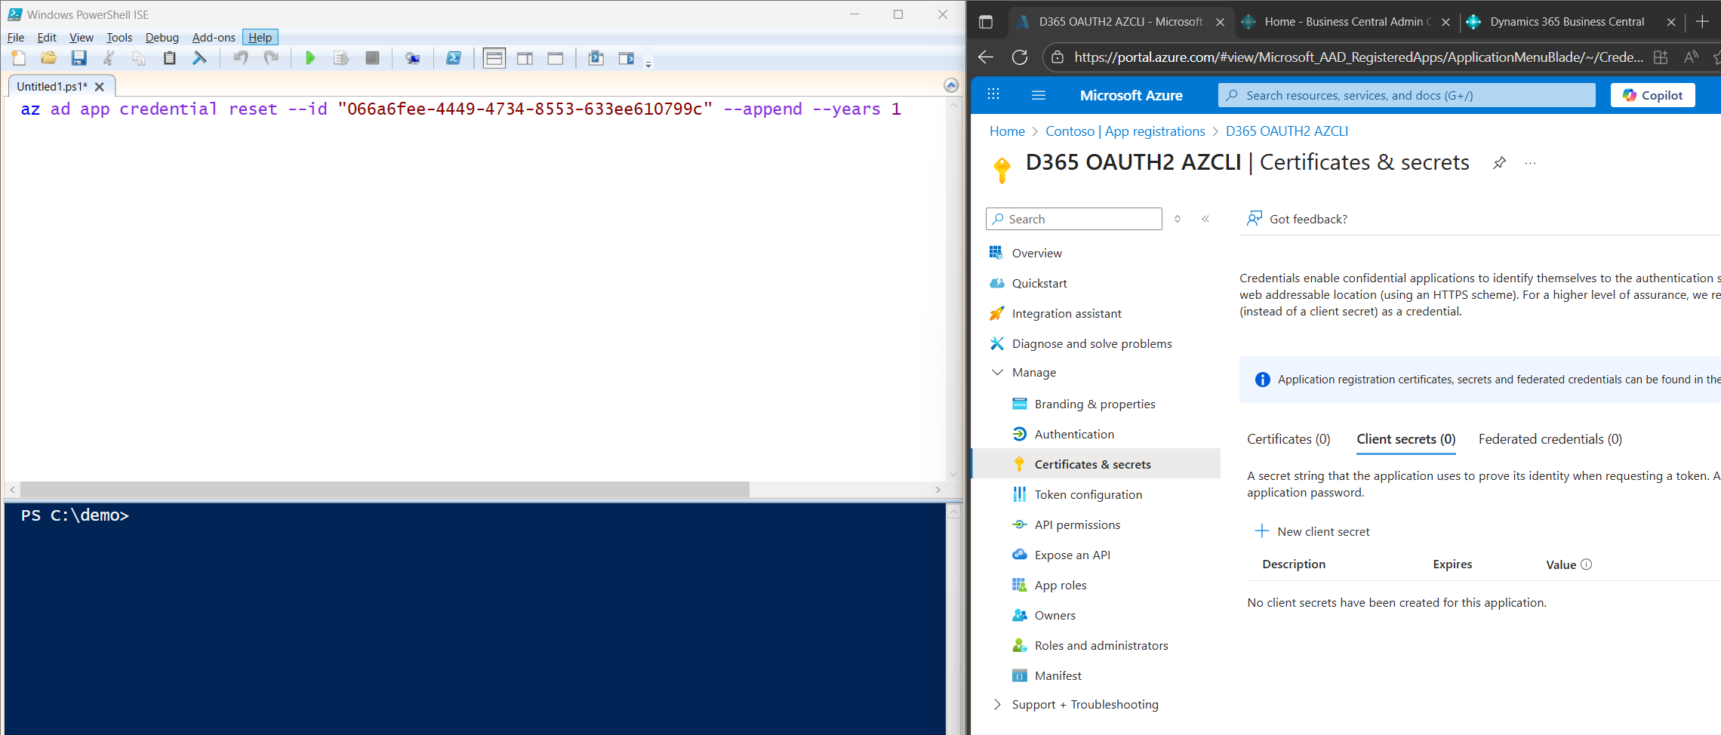Switch to Home - Business Central Admin browser tab

[1347, 22]
